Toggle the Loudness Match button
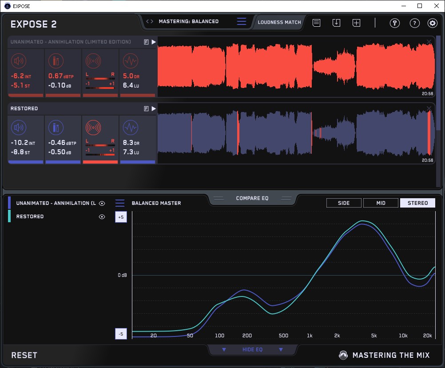445x368 pixels. [279, 22]
